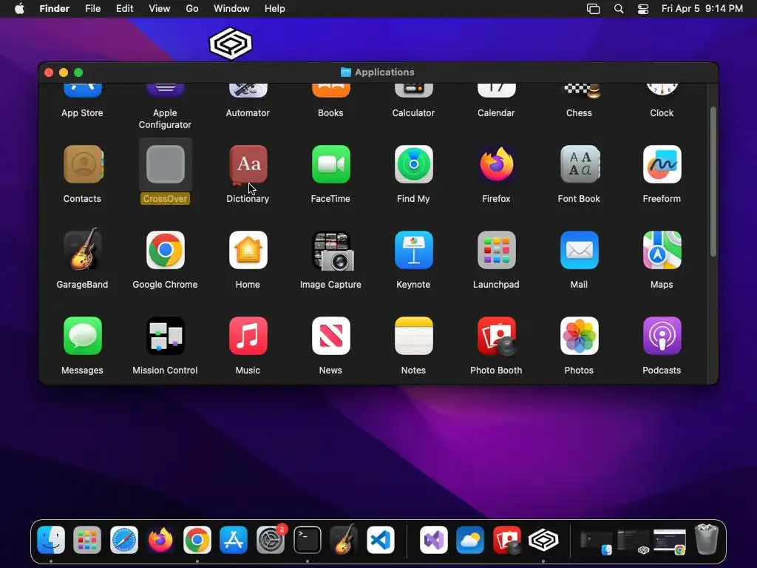Select the Image Capture app icon
This screenshot has width=757, height=568.
332,251
